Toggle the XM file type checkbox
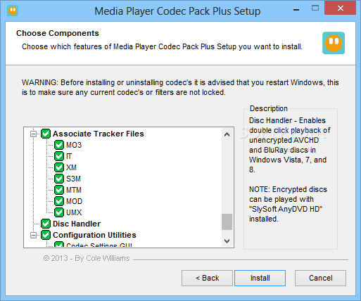This screenshot has width=361, height=301. 59,167
